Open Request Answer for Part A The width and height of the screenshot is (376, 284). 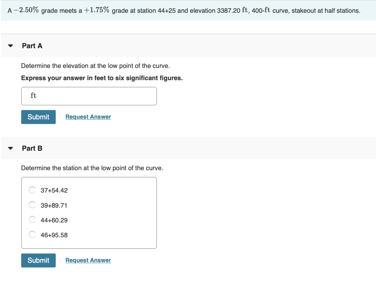coord(88,117)
